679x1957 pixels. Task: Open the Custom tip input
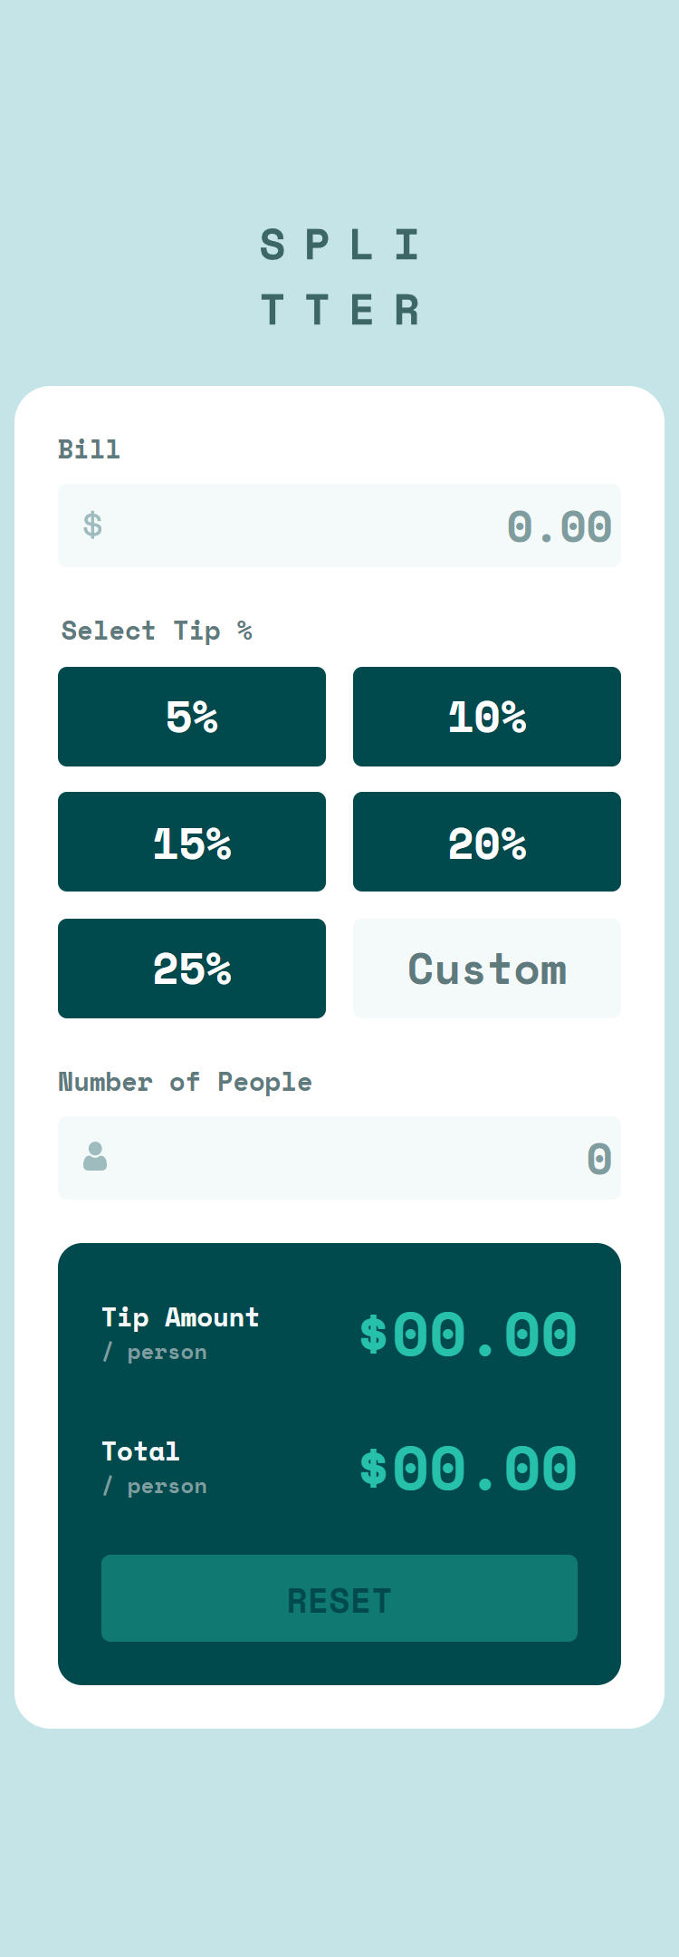(486, 968)
